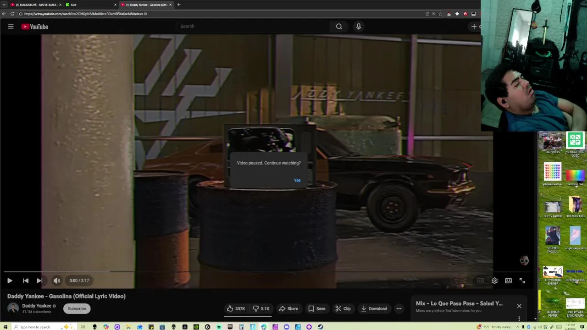Like the Gasolina video
This screenshot has width=587, height=330.
pos(236,308)
